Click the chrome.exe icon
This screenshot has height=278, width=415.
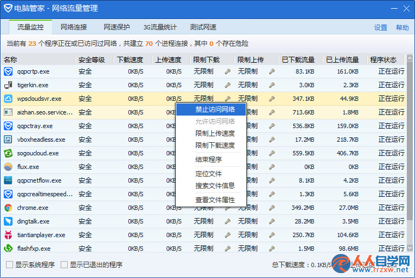[x=8, y=208]
